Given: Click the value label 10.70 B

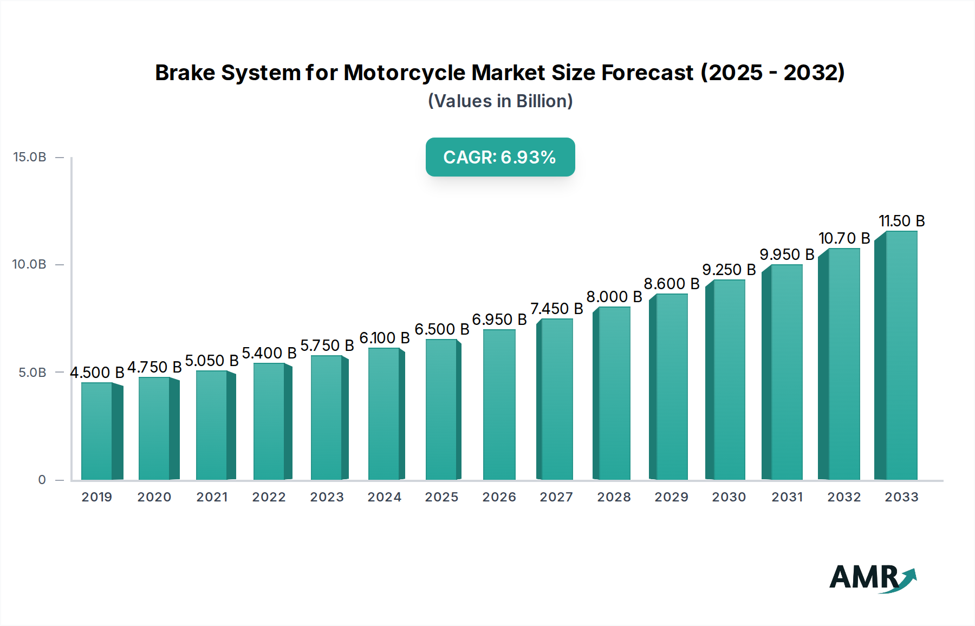Looking at the screenshot, I should 845,237.
